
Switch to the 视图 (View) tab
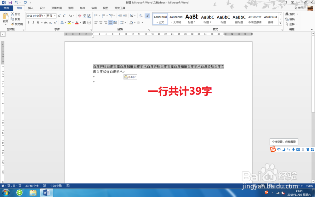coord(106,8)
